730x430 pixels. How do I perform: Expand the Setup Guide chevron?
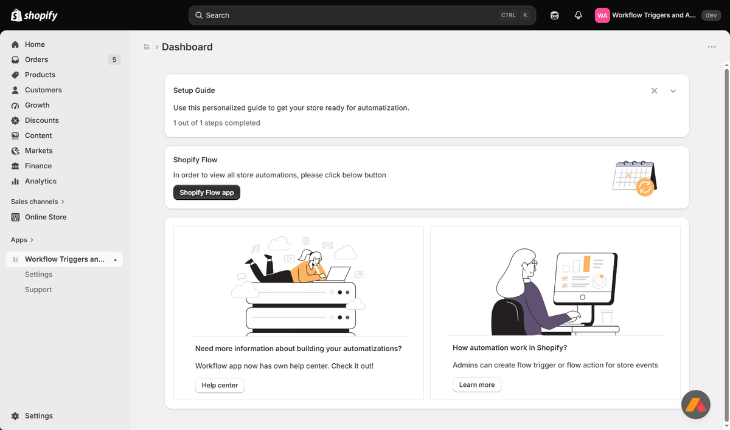[x=673, y=90]
